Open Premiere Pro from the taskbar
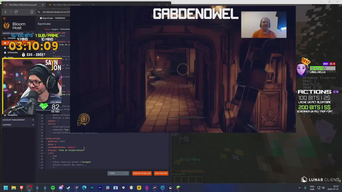 [x=100, y=188]
